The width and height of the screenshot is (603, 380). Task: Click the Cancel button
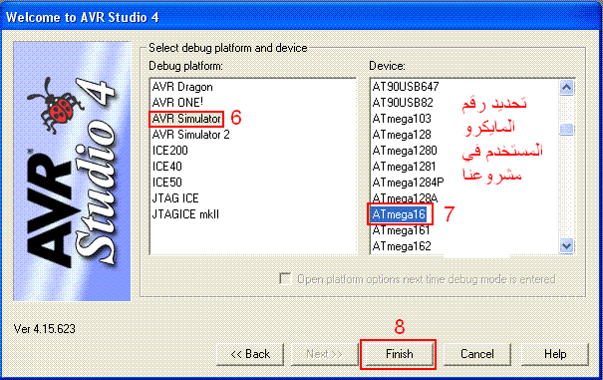(x=477, y=354)
